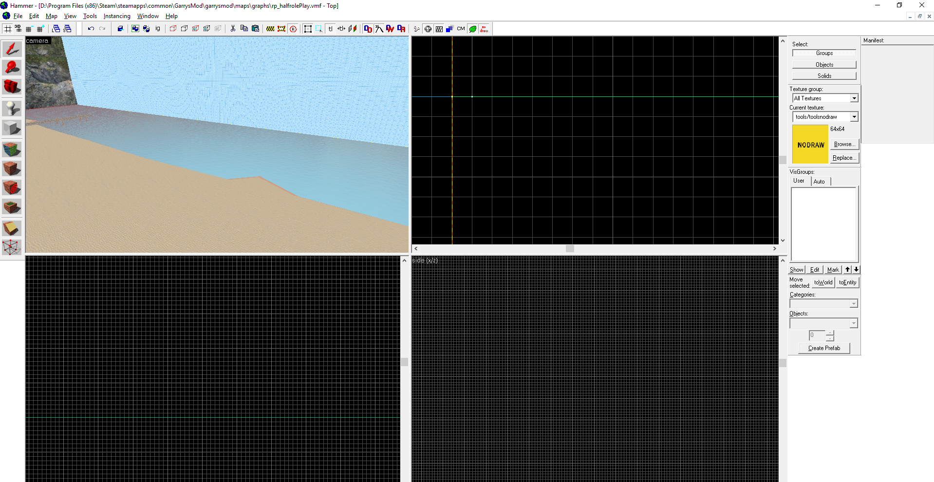
Task: Toggle Texture Lock 'tl' button
Action: coord(331,29)
